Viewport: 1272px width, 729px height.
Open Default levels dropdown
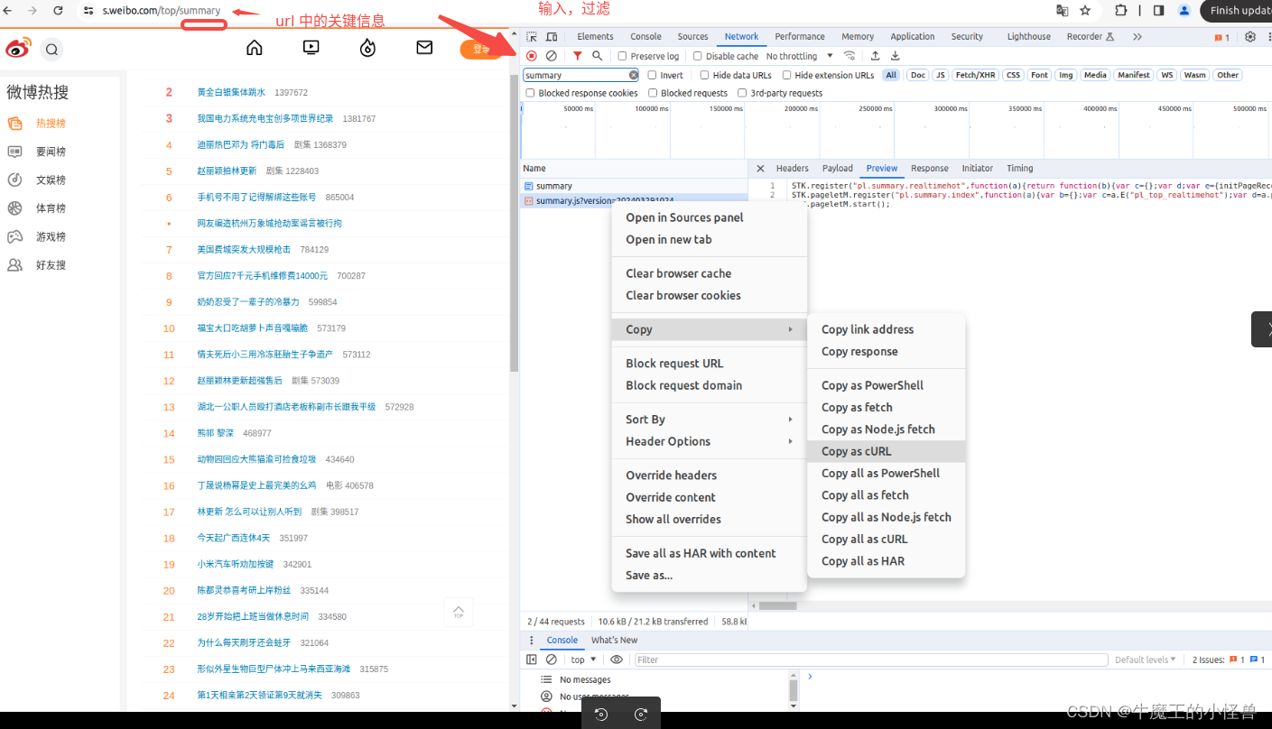(1146, 660)
